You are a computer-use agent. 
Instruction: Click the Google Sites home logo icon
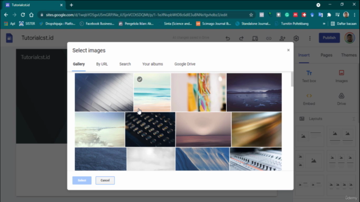click(x=9, y=38)
